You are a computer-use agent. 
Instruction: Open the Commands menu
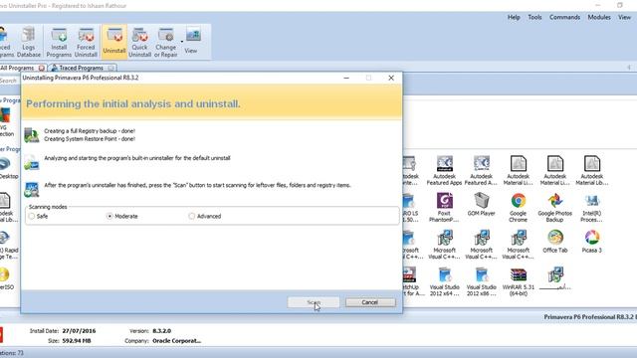(x=564, y=17)
